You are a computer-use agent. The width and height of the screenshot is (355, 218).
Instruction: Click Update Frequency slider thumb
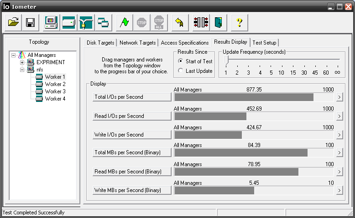226,60
